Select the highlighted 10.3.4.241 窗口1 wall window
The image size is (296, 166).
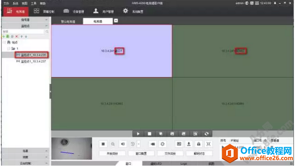(112, 51)
